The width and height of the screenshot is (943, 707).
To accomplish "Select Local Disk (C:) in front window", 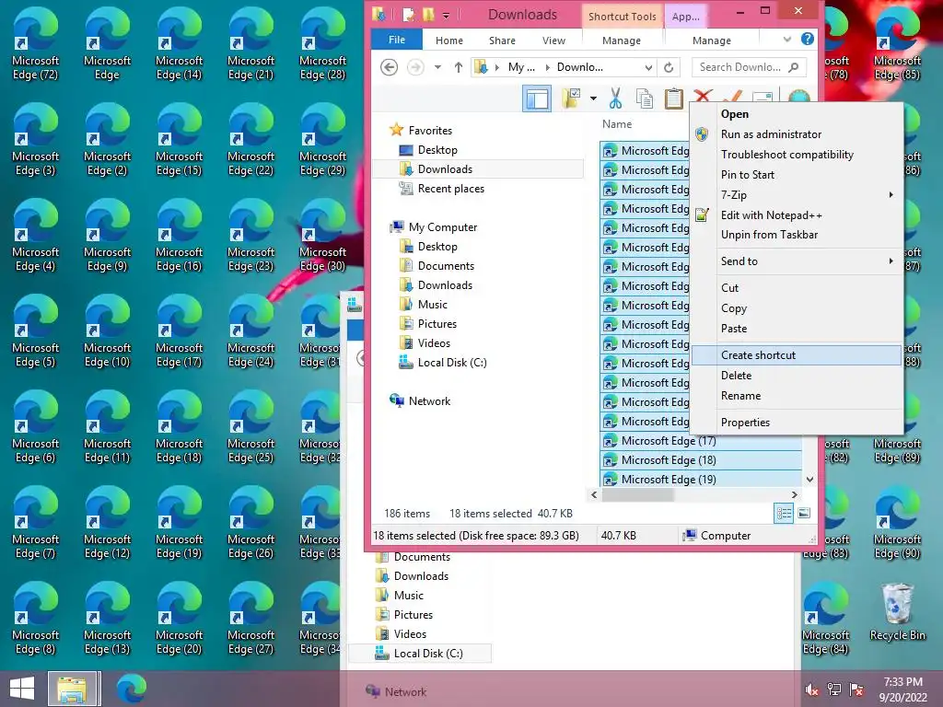I will coord(451,363).
